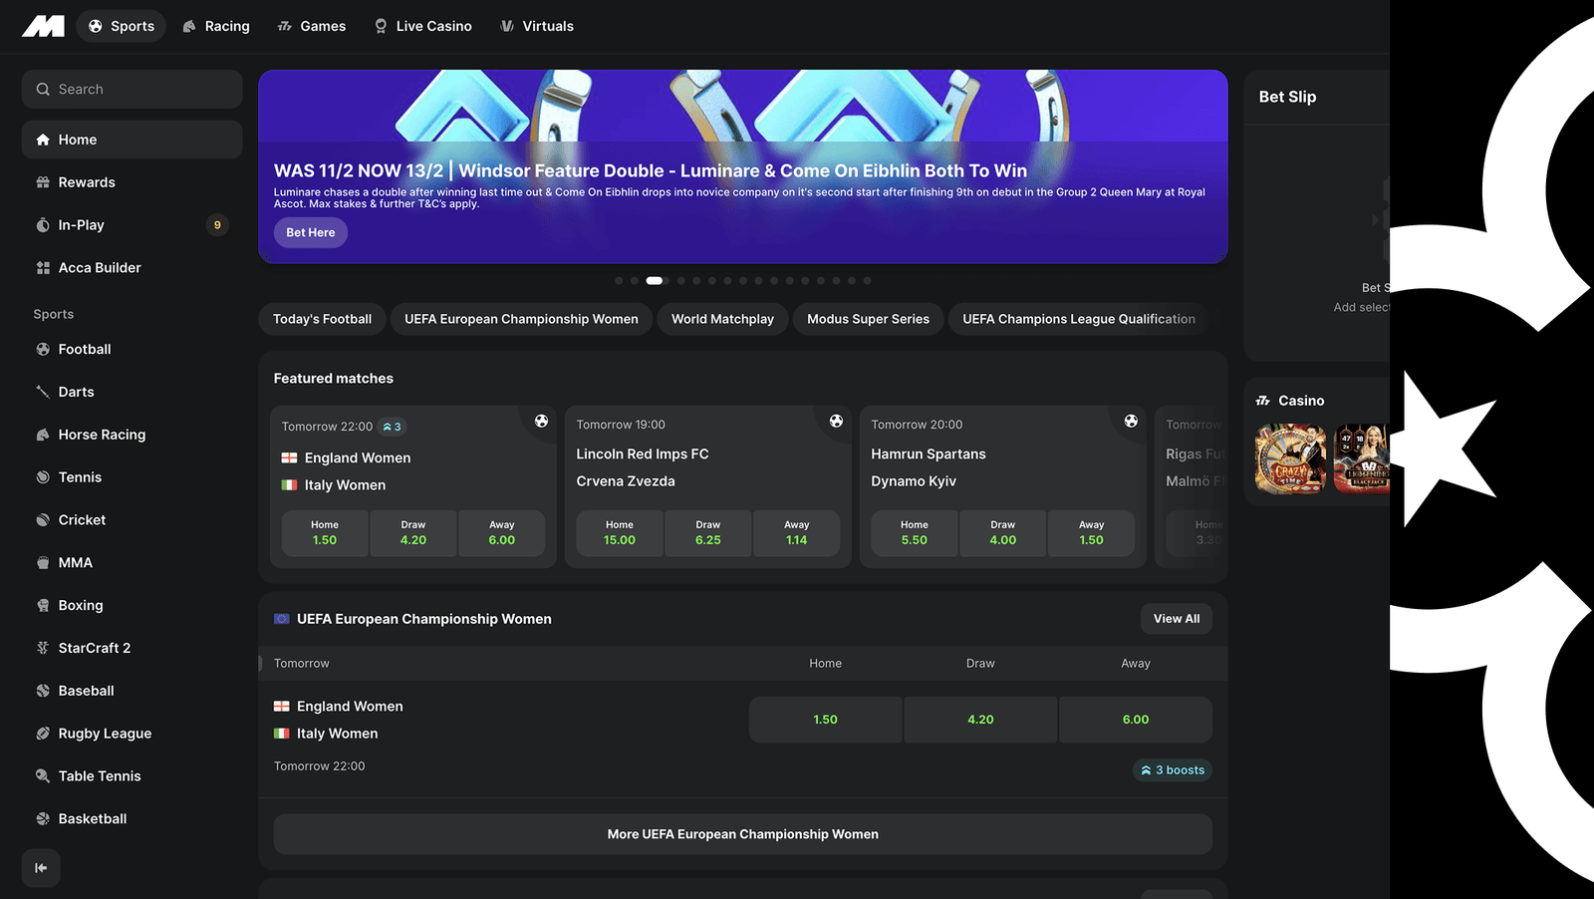
Task: Switch to the Racing tab
Action: coord(216,26)
